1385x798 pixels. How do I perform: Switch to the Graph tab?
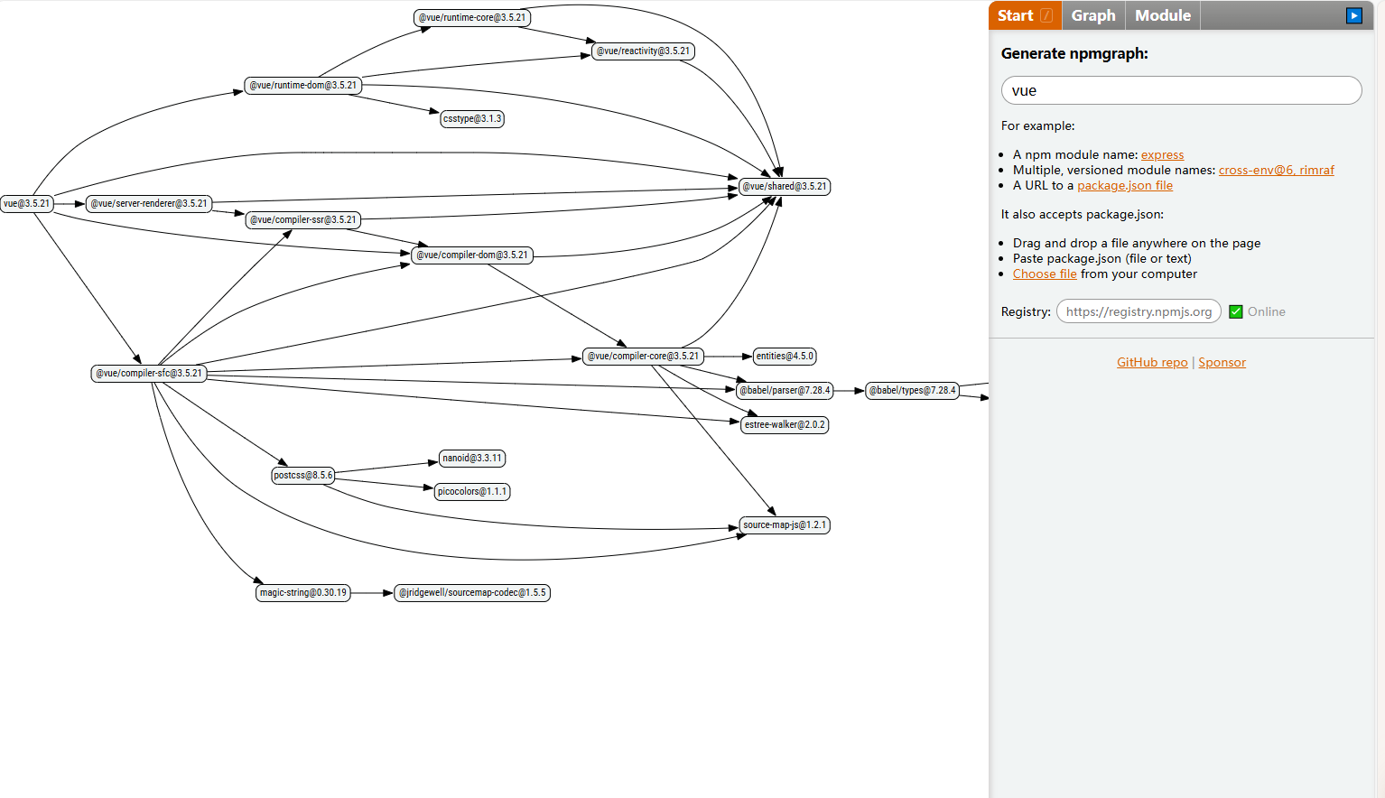[x=1092, y=15]
